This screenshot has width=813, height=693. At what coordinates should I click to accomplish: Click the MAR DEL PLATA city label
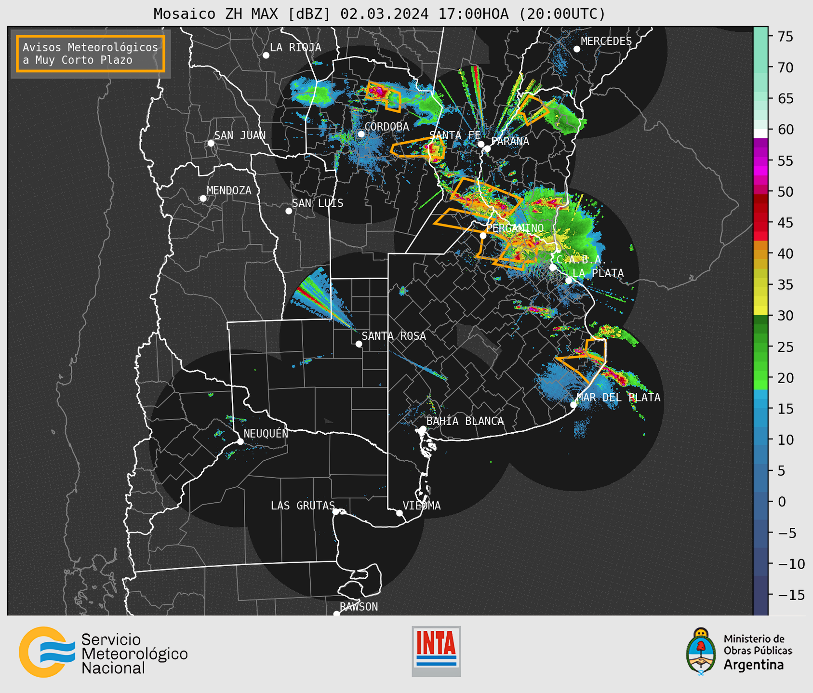pyautogui.click(x=618, y=398)
